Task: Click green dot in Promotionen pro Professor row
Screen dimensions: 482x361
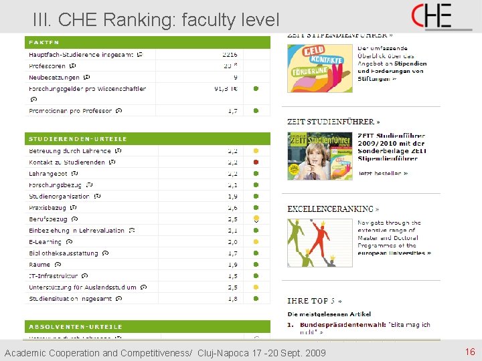Action: [x=256, y=110]
